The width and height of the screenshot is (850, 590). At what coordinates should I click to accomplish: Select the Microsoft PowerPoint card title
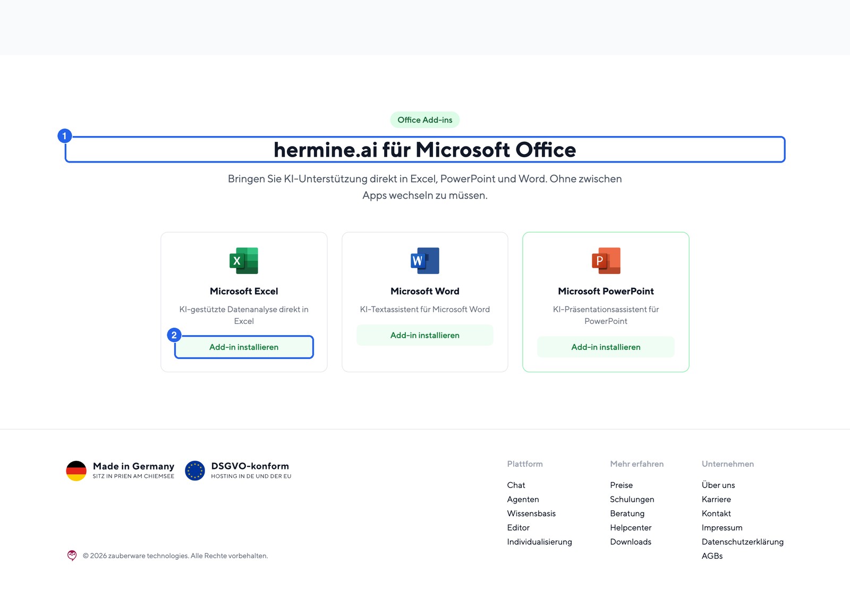tap(606, 291)
